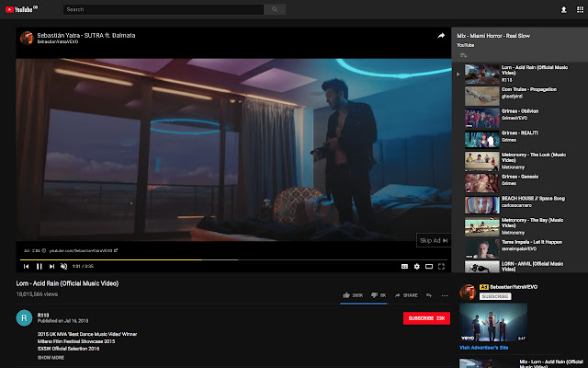
Task: Play Metronomy - The Look from playlist
Action: (x=519, y=161)
